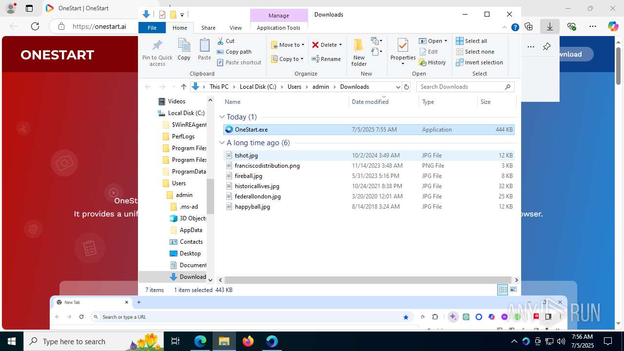Switch to the View tab
The height and width of the screenshot is (351, 624).
pyautogui.click(x=235, y=28)
